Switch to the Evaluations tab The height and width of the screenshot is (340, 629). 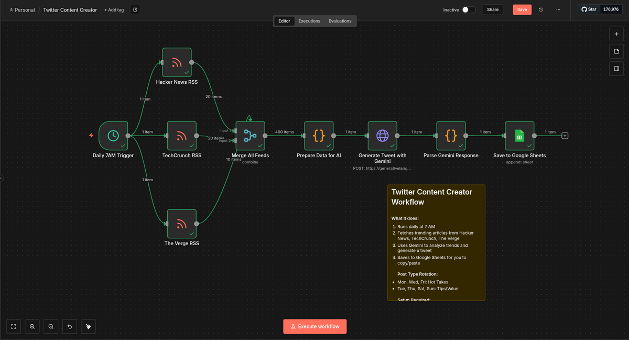(x=340, y=21)
